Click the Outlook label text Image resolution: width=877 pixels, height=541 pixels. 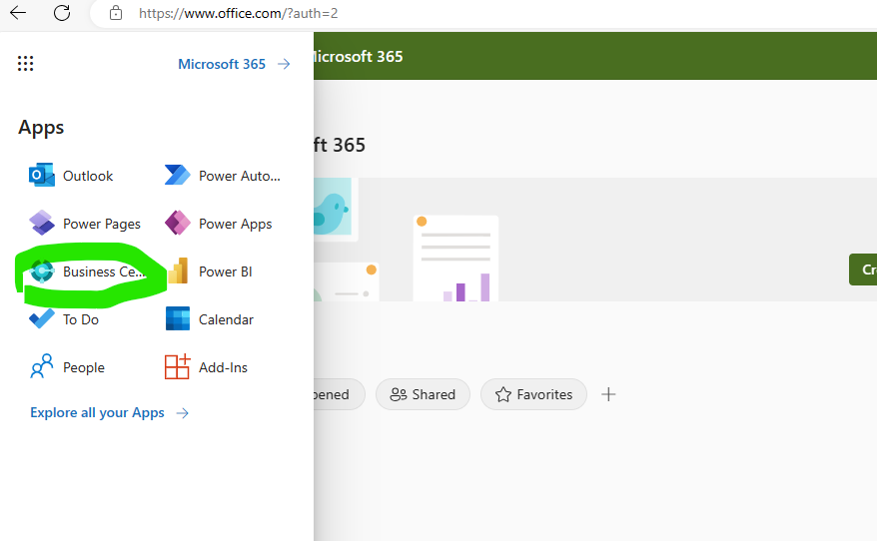(88, 176)
